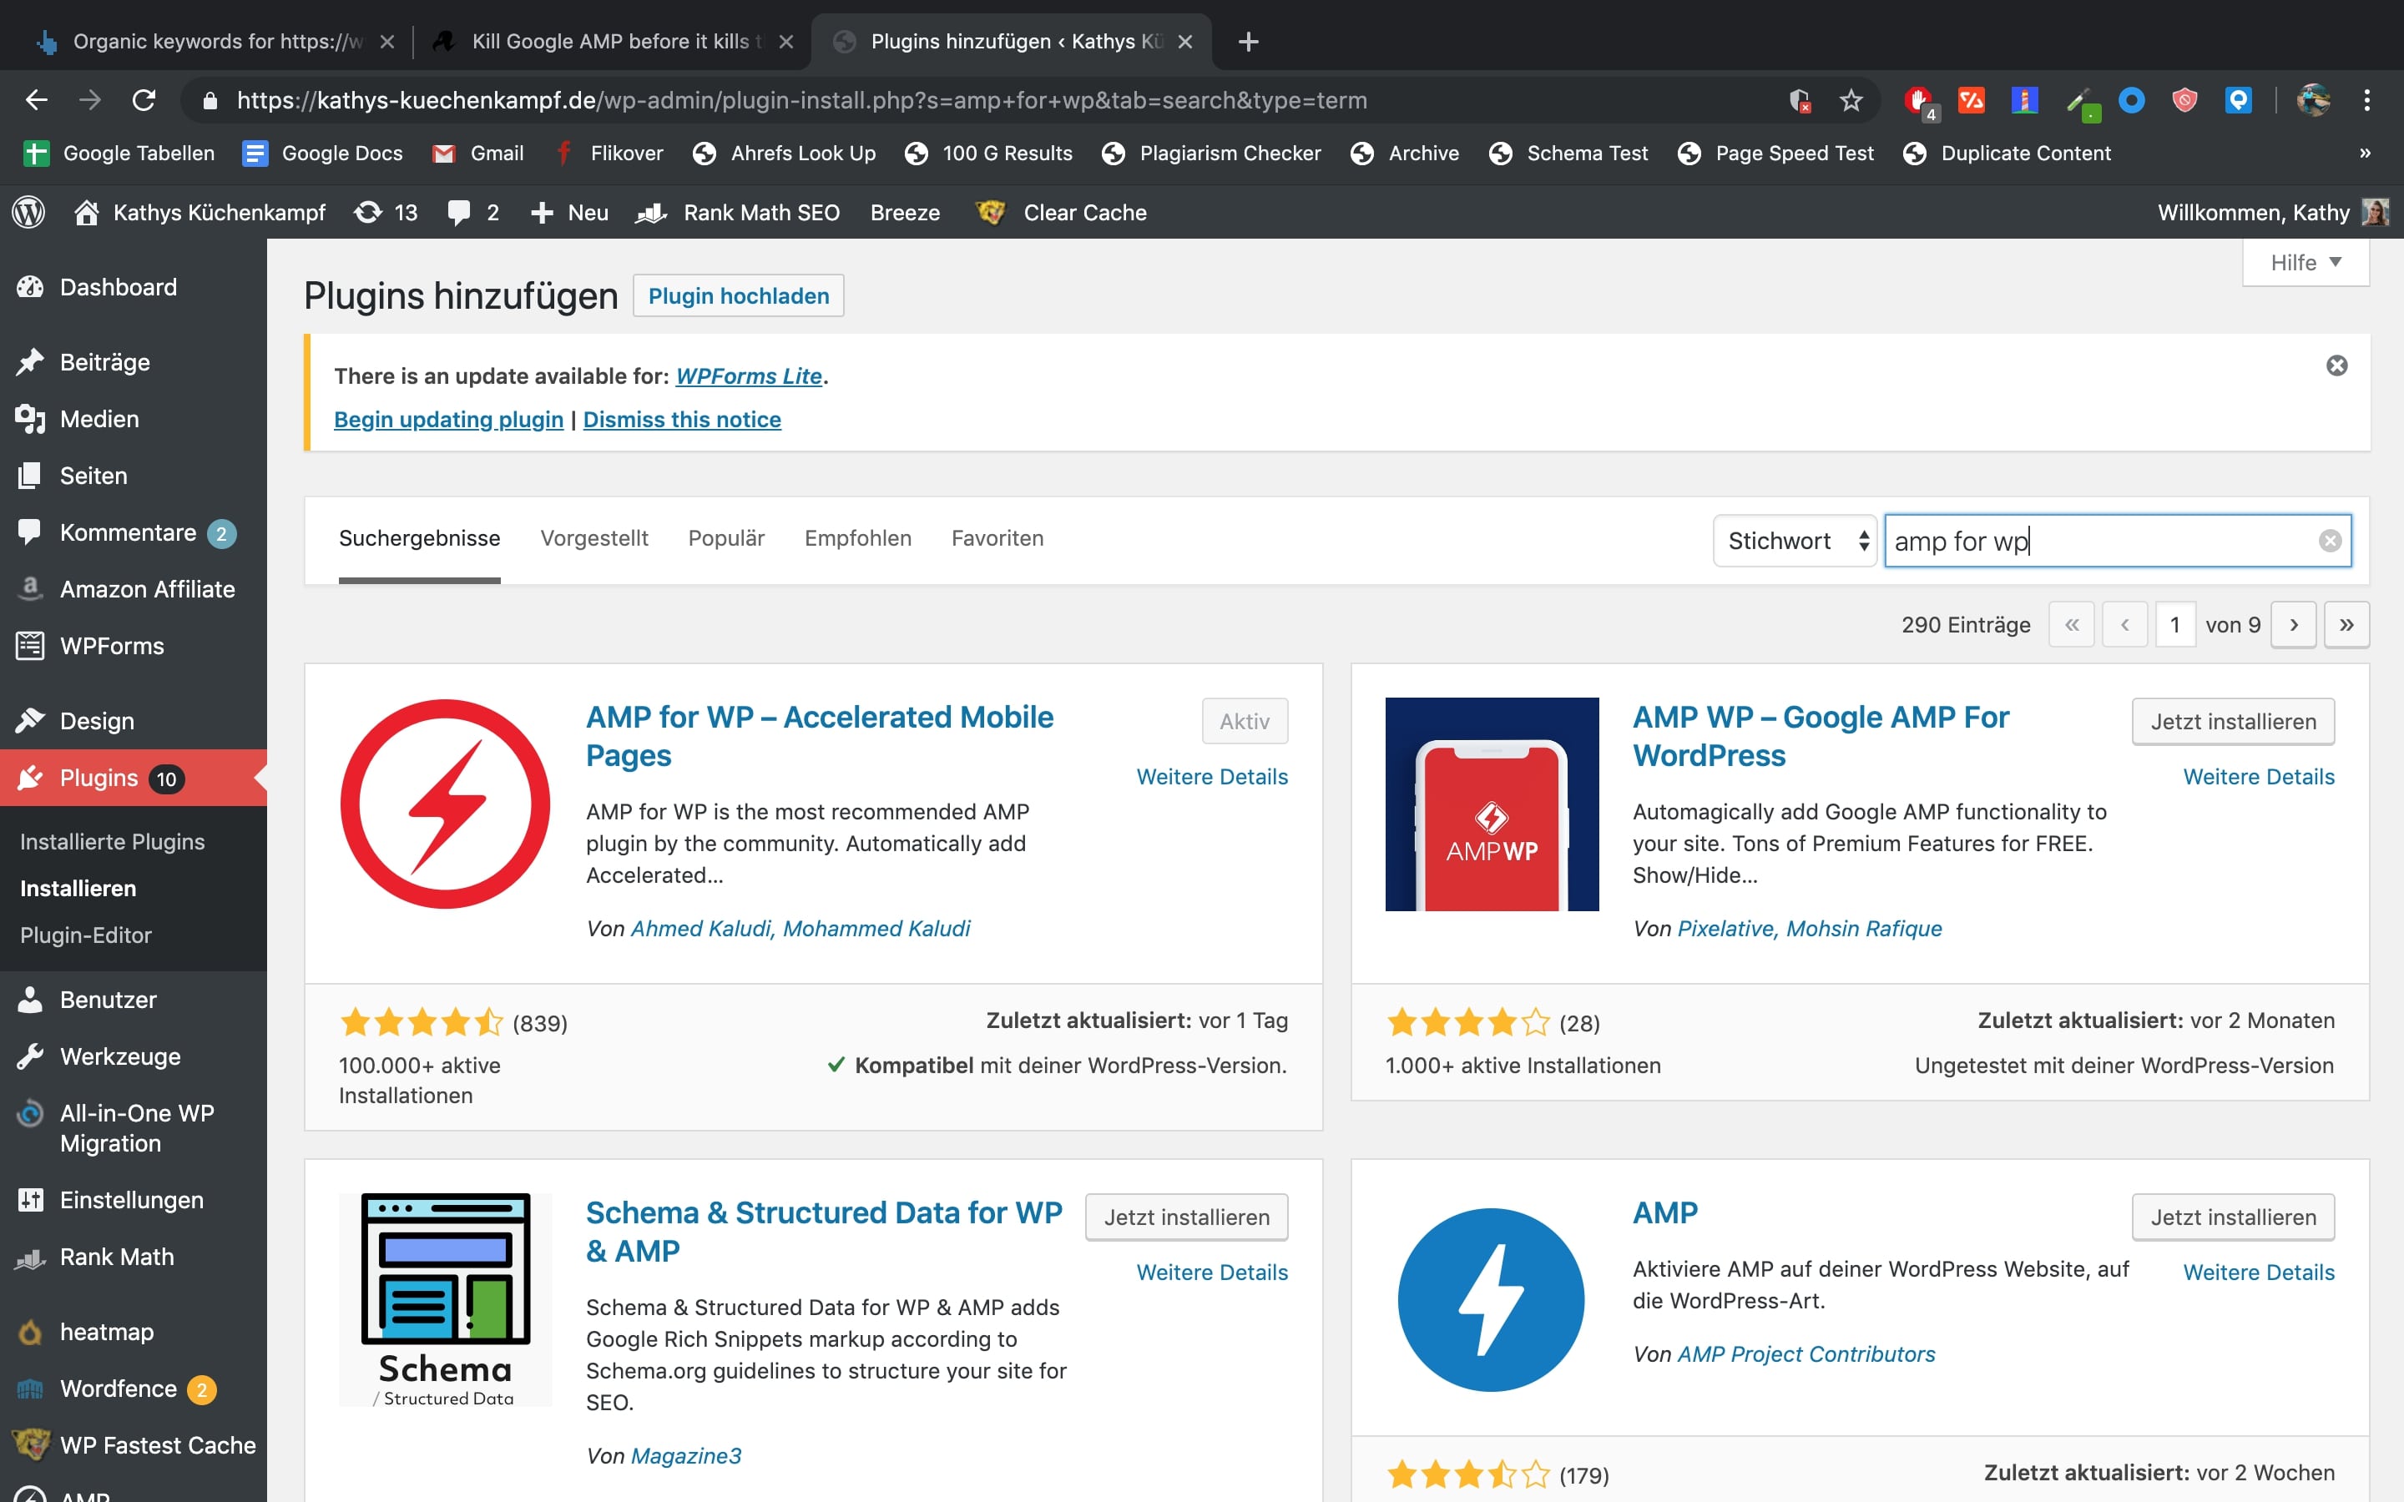Bookmark this page with the star icon
Screen dimensions: 2404x1502
(x=1851, y=100)
